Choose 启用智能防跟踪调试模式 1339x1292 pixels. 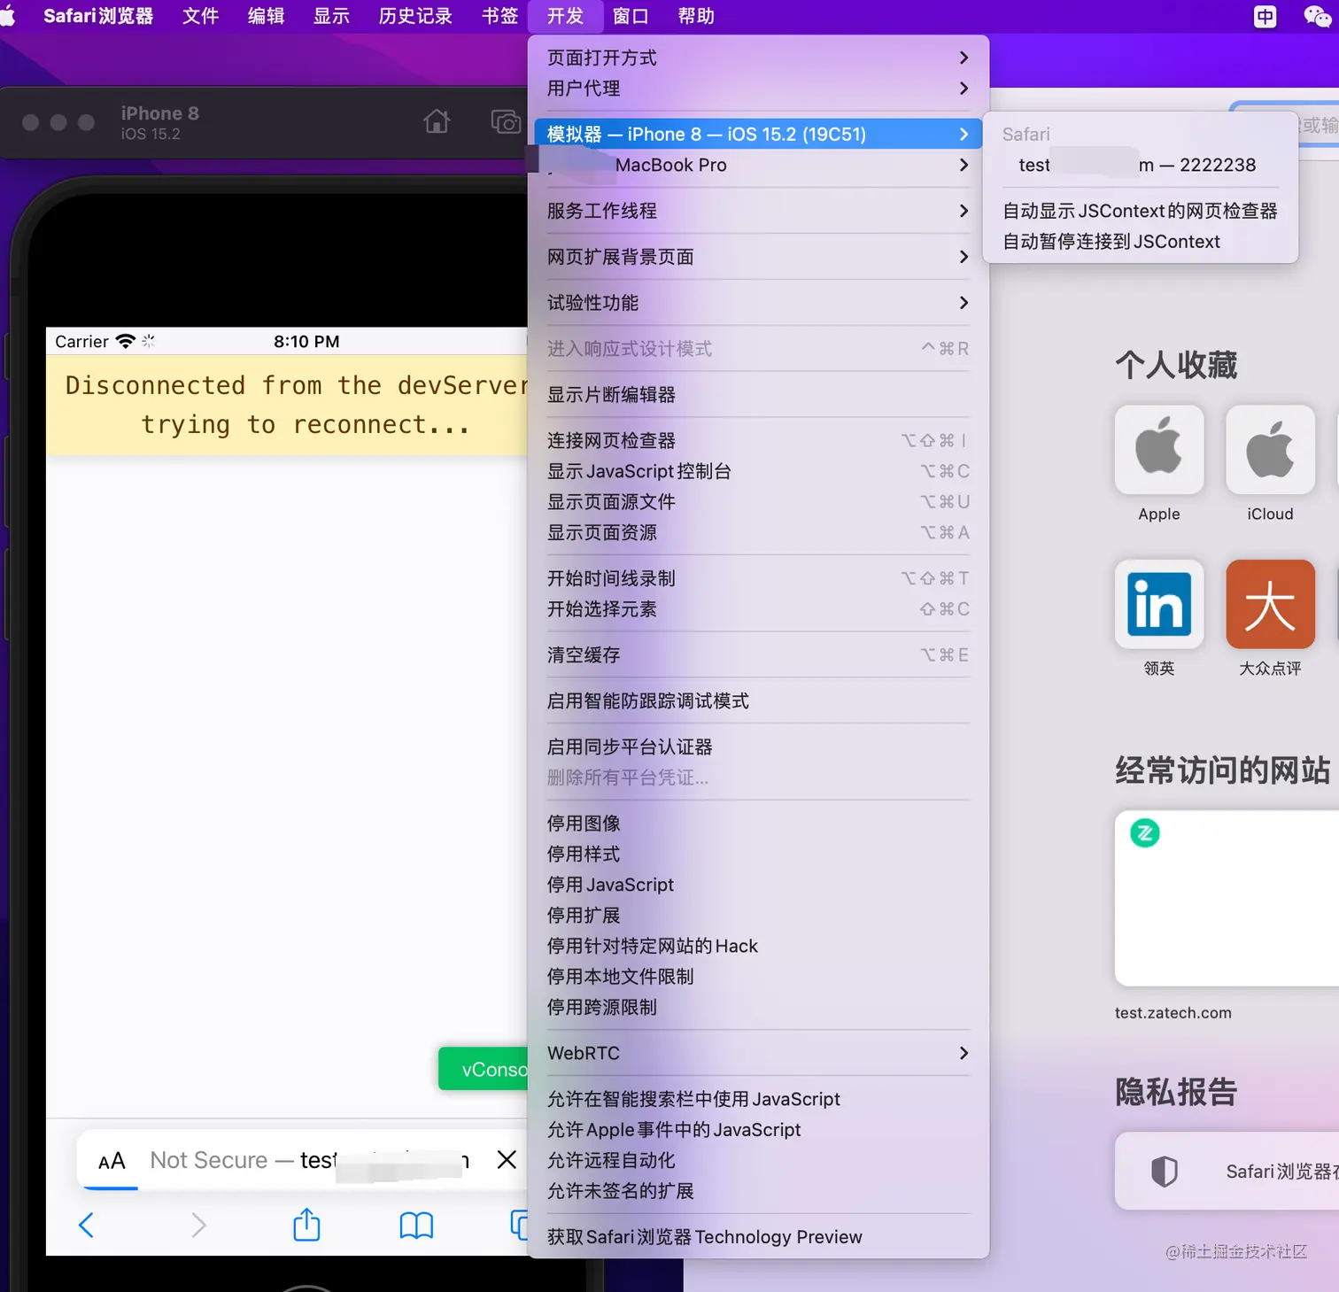click(758, 701)
